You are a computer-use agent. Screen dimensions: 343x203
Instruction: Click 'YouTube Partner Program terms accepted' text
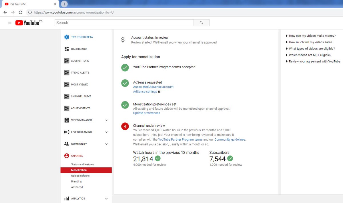pos(164,67)
